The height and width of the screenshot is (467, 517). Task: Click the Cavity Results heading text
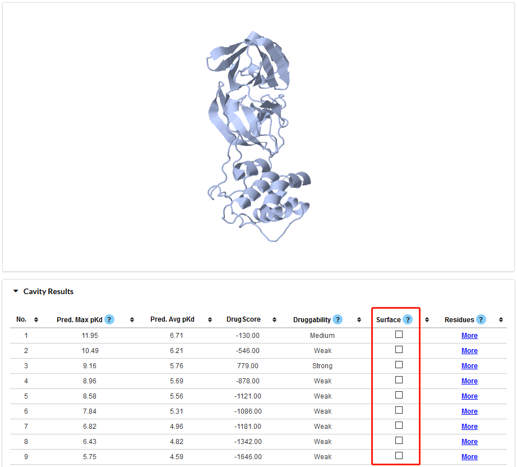[48, 291]
